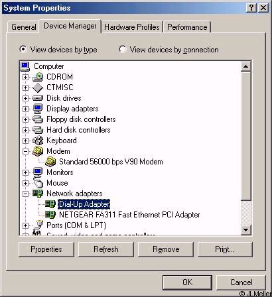Click the CTMISC diamond icon
The width and height of the screenshot is (272, 297).
pos(38,88)
